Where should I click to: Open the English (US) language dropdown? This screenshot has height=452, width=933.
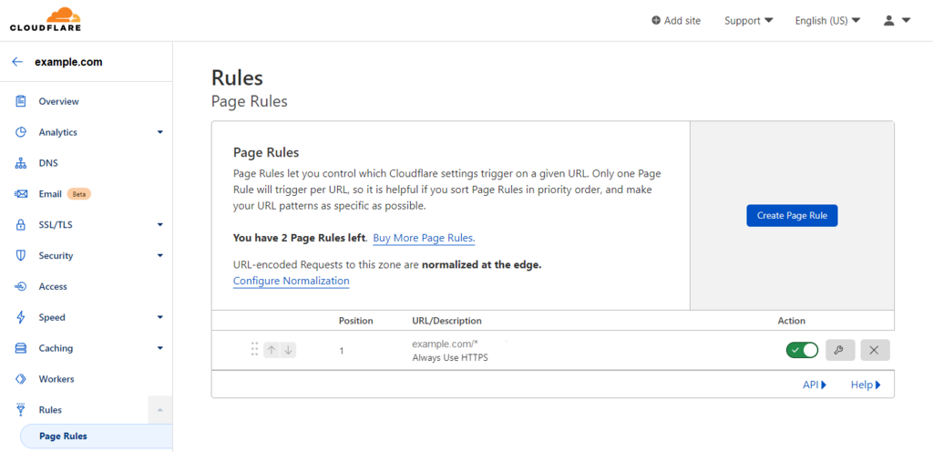(x=826, y=20)
